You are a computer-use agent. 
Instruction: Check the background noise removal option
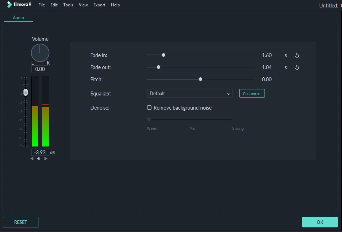[149, 107]
